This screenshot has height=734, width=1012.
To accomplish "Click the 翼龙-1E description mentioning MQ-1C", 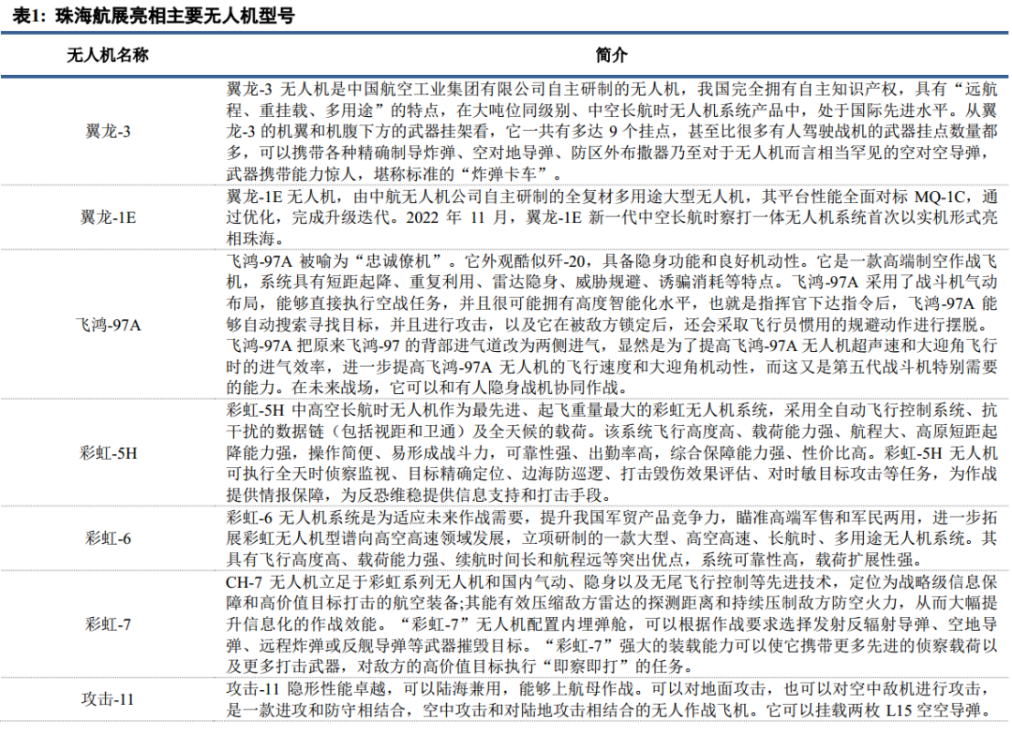I will (x=611, y=217).
